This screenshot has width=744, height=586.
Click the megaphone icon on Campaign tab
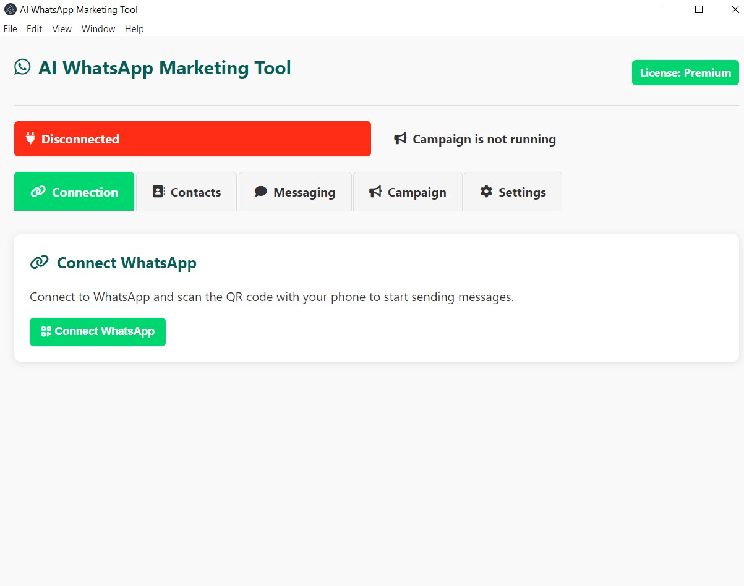tap(375, 192)
